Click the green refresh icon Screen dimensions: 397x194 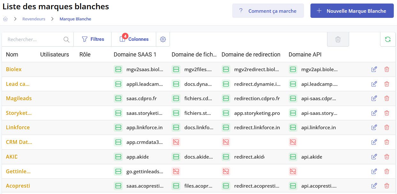pyautogui.click(x=388, y=39)
